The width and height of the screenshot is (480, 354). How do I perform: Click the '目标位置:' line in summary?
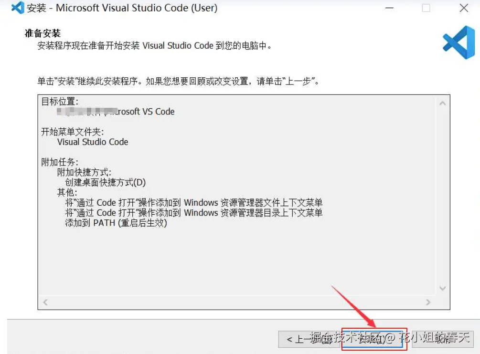(x=60, y=101)
